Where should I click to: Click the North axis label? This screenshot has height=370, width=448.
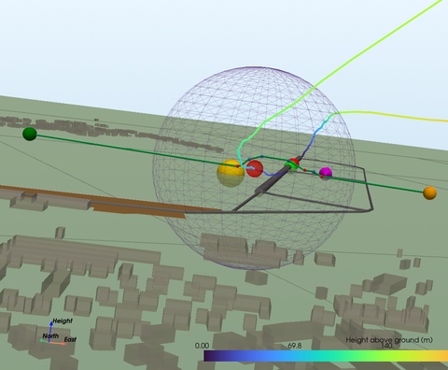coord(50,335)
